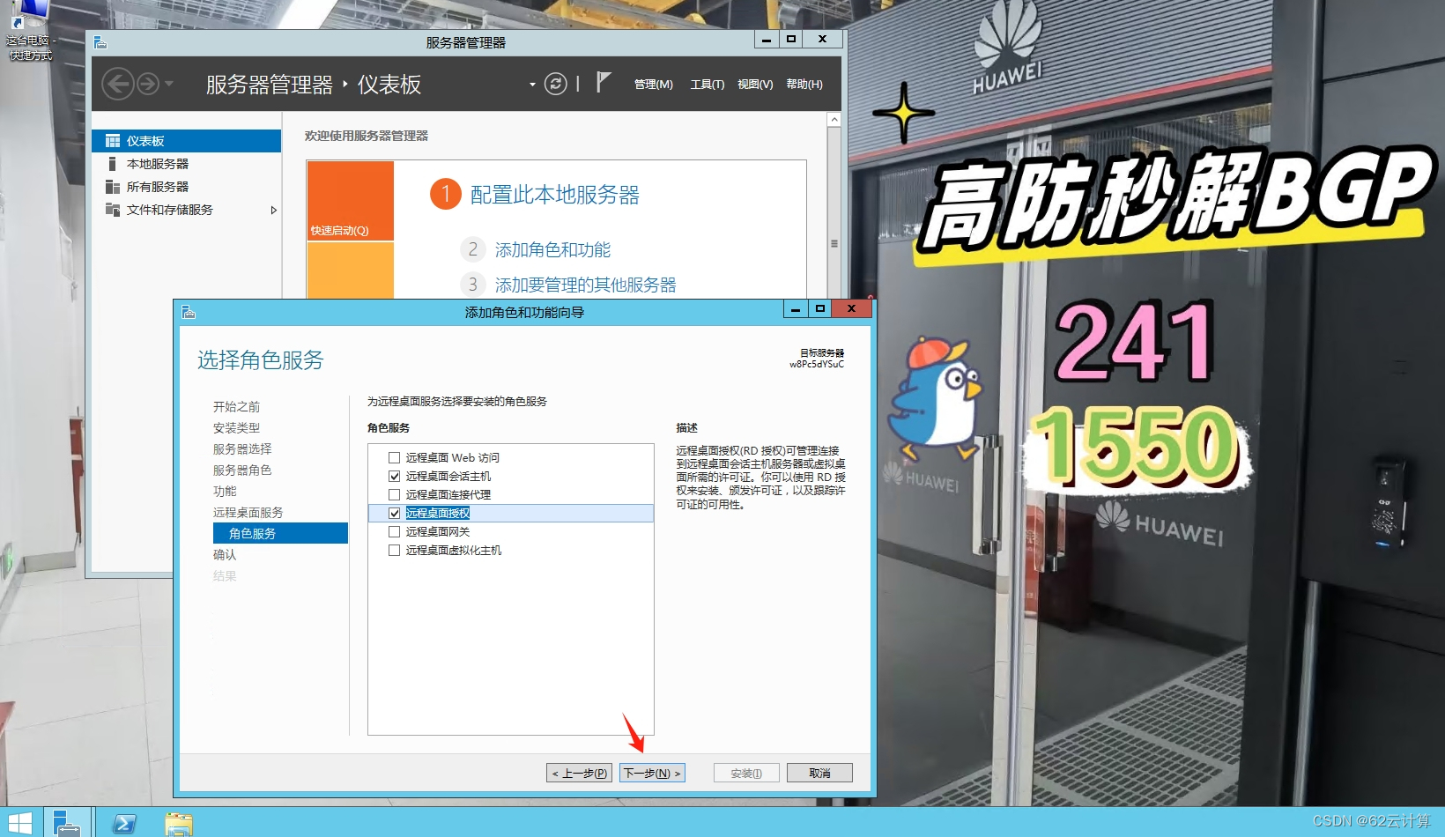Image resolution: width=1445 pixels, height=837 pixels.
Task: Go to 开始之前 wizard step
Action: pyautogui.click(x=236, y=407)
